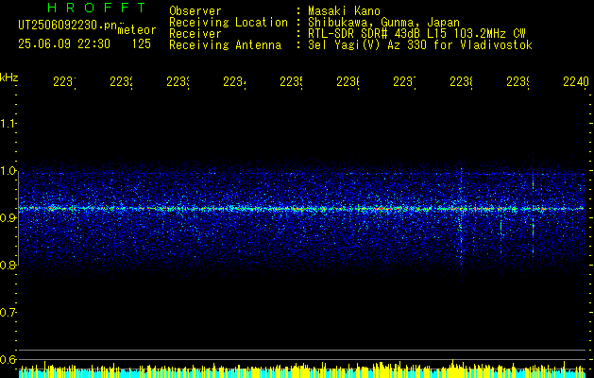Click the 'Observer' field label
This screenshot has width=594, height=378.
click(195, 10)
